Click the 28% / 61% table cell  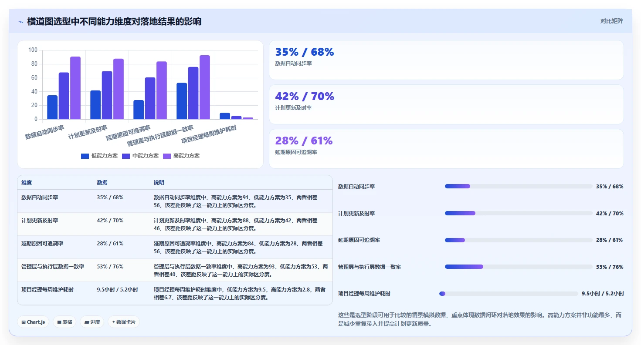point(110,244)
